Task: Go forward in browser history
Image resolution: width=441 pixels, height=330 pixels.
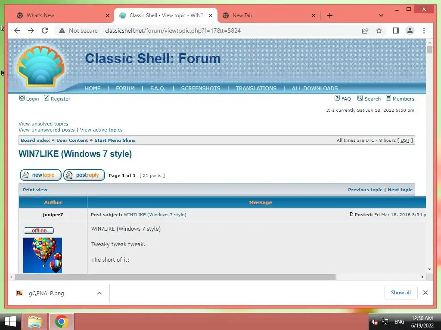Action: click(31, 31)
